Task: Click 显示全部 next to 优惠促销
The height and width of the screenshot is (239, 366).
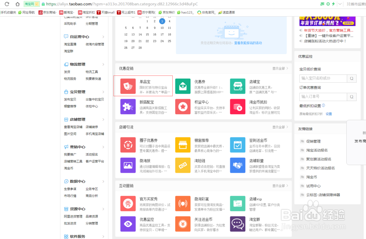Action: [280, 68]
